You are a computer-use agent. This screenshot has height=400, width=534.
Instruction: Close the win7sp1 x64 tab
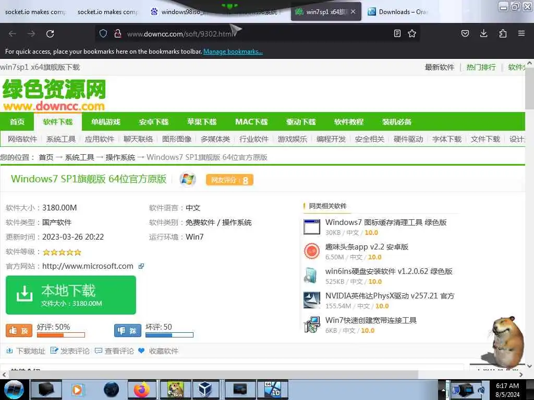(x=353, y=11)
